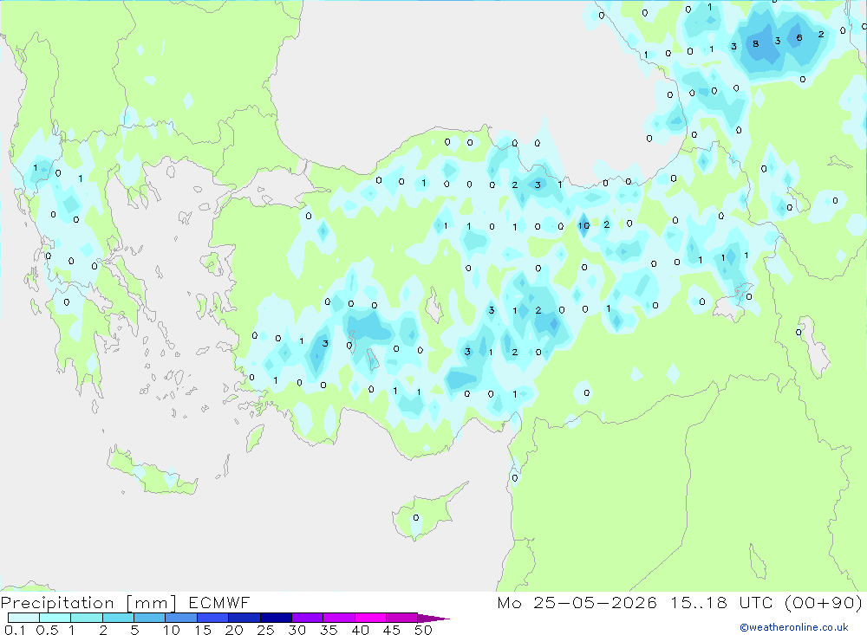This screenshot has width=867, height=635.
Task: Click the 0.5–1 mm legend color box
Action: click(x=55, y=618)
